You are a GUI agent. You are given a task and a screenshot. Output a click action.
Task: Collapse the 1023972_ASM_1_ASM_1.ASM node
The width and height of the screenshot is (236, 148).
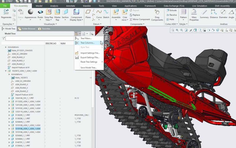pos(6,71)
